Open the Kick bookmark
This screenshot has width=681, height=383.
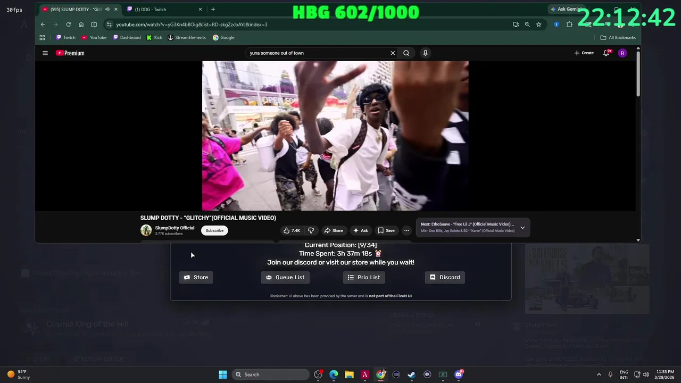(x=154, y=38)
